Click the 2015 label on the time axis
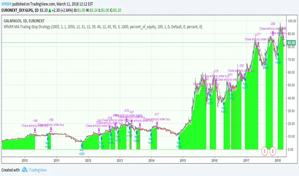 click(183, 161)
